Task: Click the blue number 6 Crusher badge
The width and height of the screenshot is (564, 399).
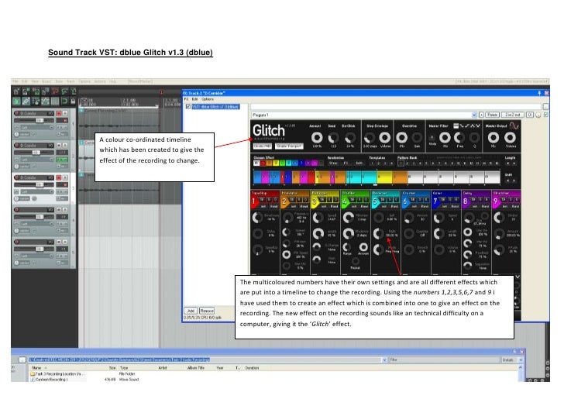Action: pos(405,202)
